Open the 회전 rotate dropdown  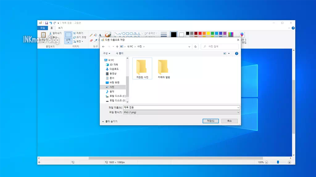click(78, 41)
